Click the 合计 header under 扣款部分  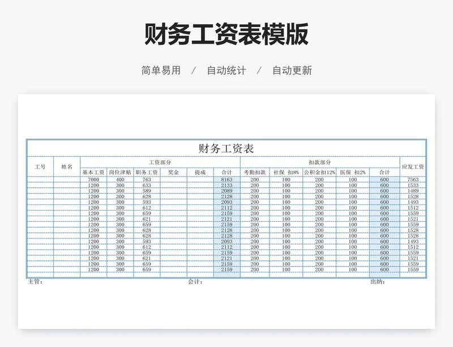(384, 172)
